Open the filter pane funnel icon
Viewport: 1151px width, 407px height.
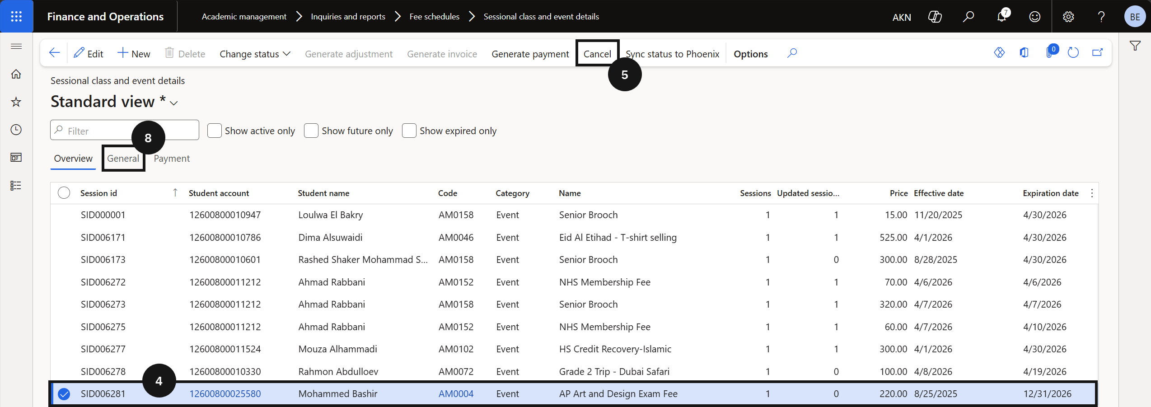pos(1135,46)
